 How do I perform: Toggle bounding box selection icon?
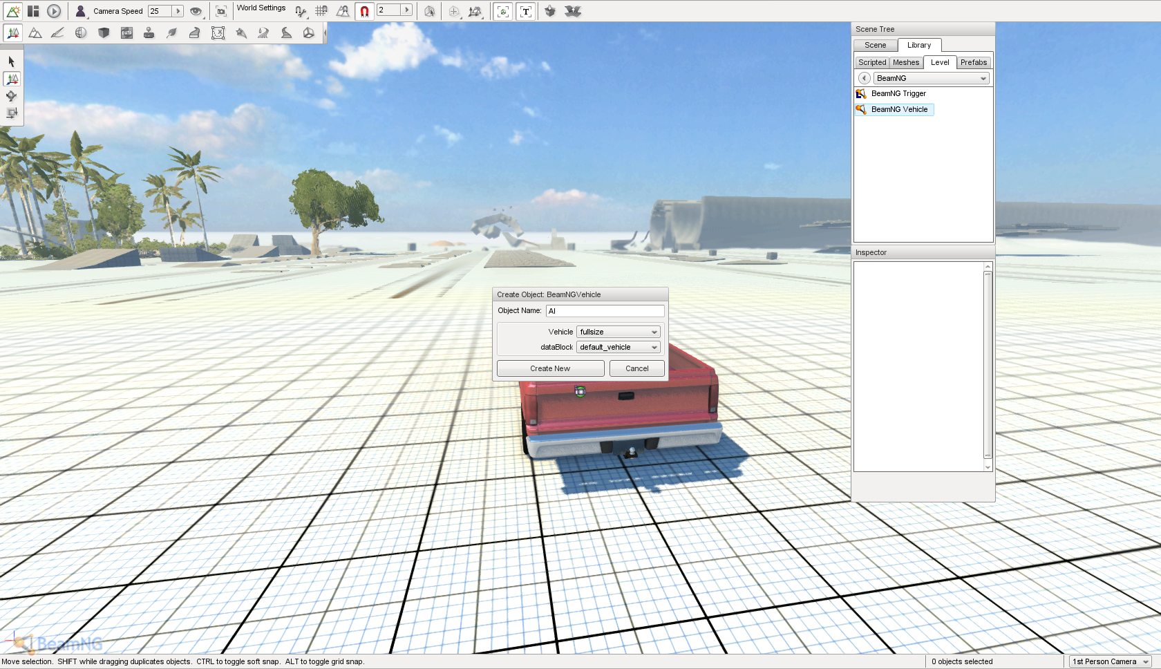click(x=429, y=11)
